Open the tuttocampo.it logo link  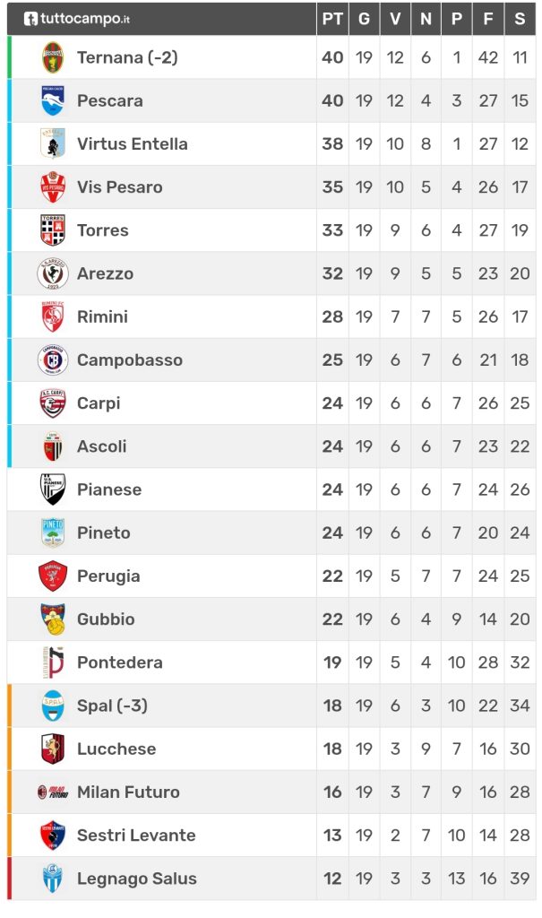coord(77,18)
